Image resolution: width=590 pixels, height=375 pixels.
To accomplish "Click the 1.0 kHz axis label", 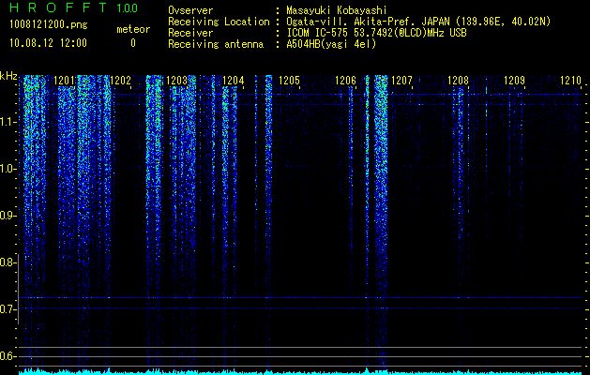I will point(7,169).
